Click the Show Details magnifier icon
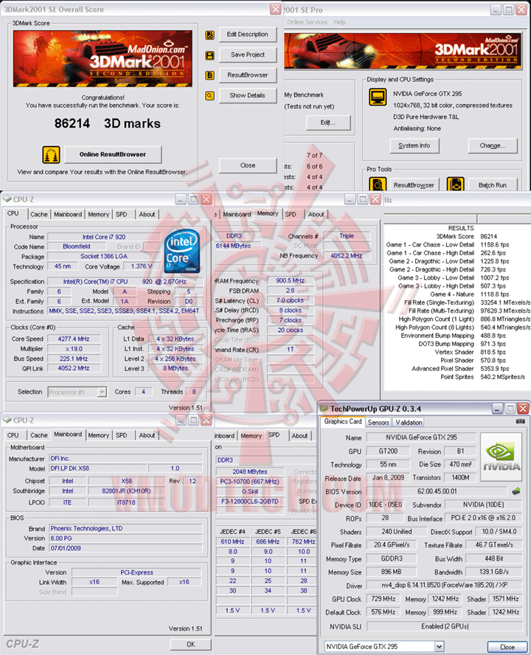Viewport: 531px width, 655px height. tap(209, 96)
